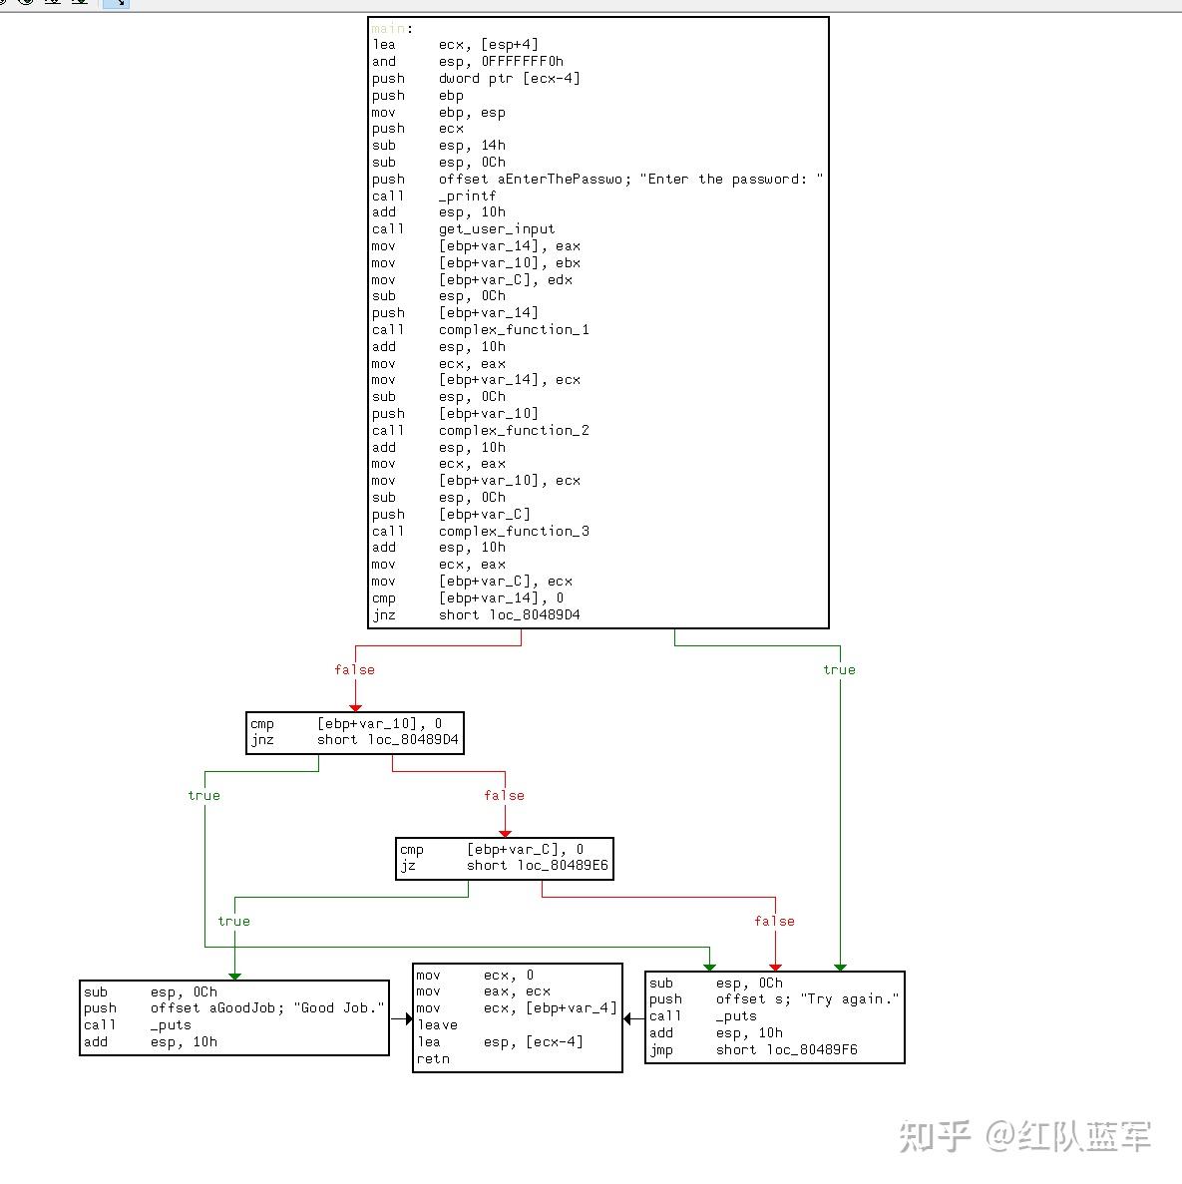Follow the complex_function_3 call target
The width and height of the screenshot is (1182, 1184).
[514, 531]
